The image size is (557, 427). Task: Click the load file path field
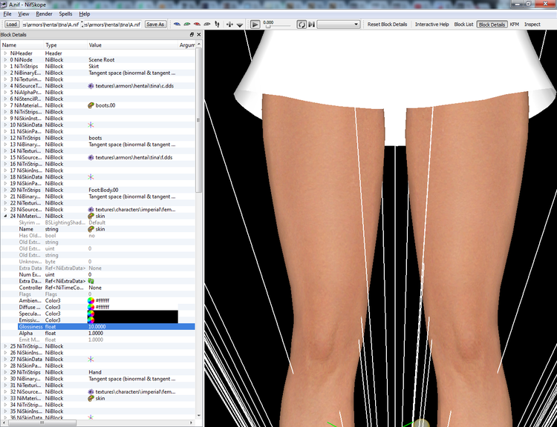pyautogui.click(x=51, y=24)
